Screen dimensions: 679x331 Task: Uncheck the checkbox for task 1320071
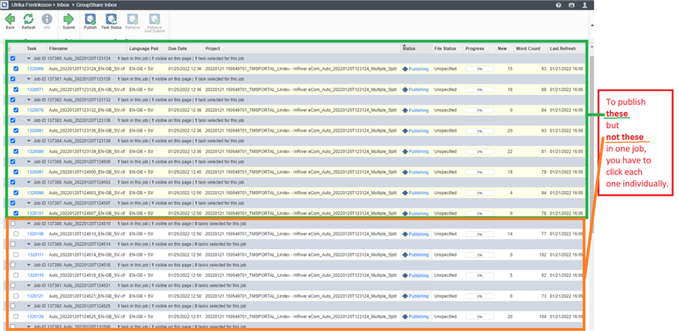point(16,90)
